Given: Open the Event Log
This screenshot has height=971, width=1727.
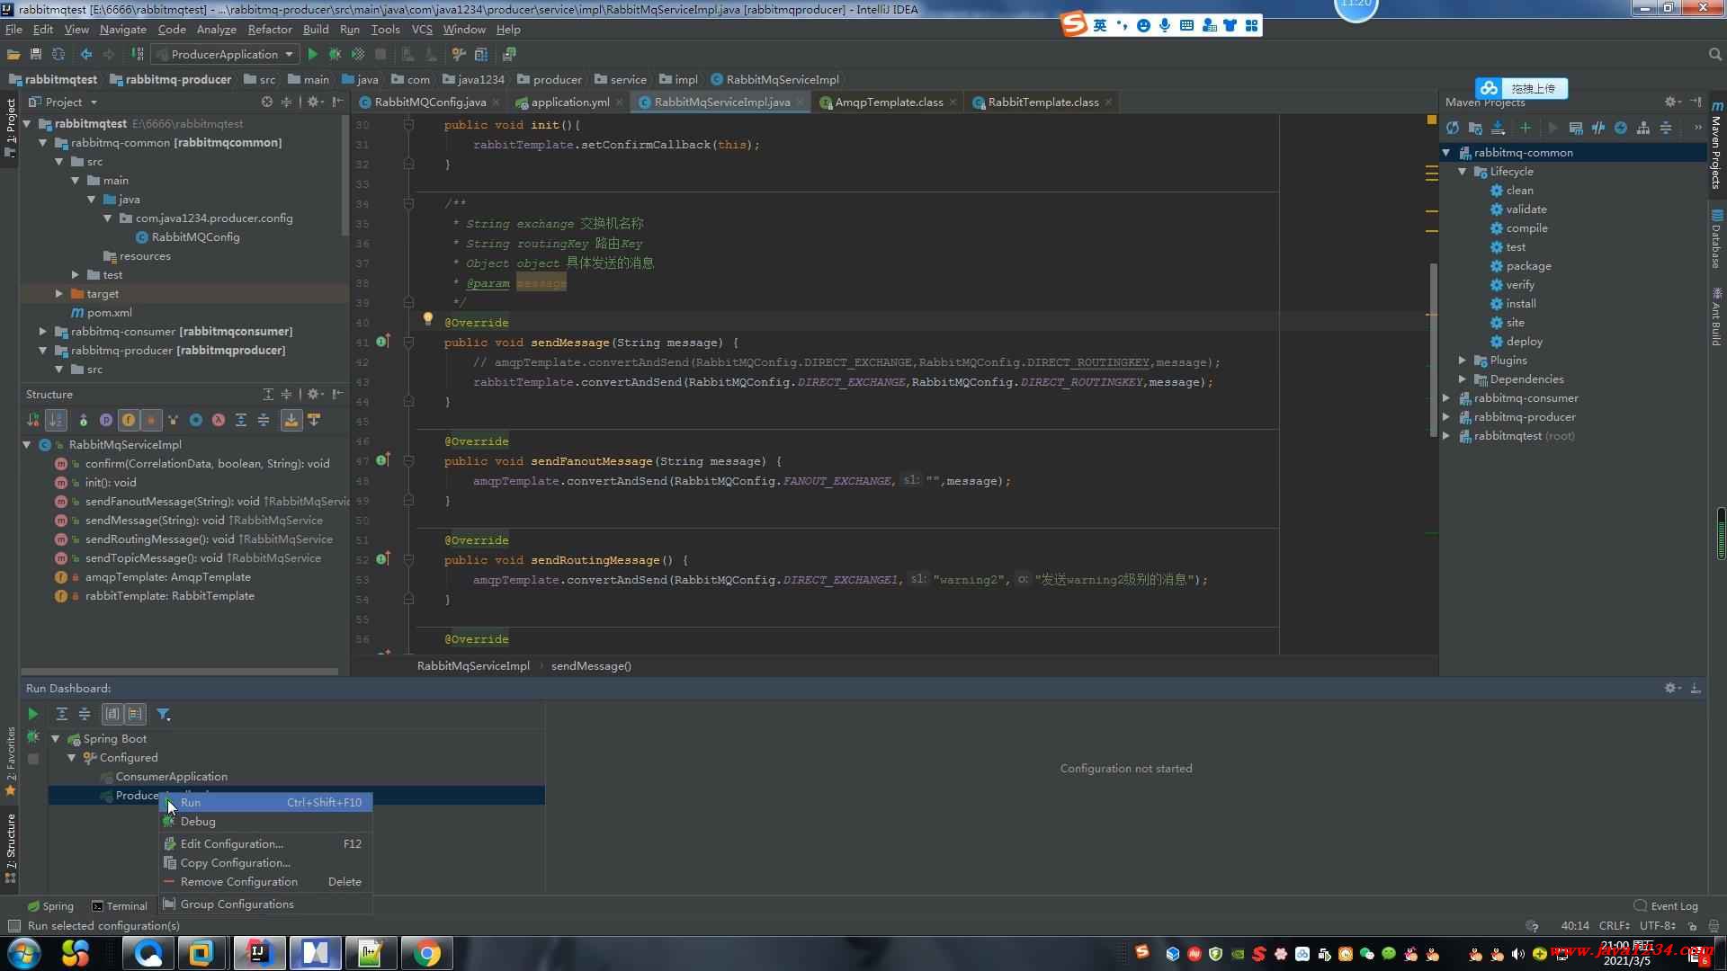Looking at the screenshot, I should [1666, 905].
